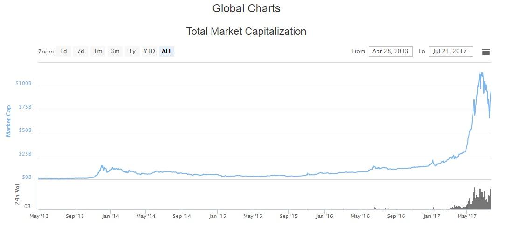The width and height of the screenshot is (507, 230).
Task: Click the $100B y-axis label
Action: click(x=23, y=83)
